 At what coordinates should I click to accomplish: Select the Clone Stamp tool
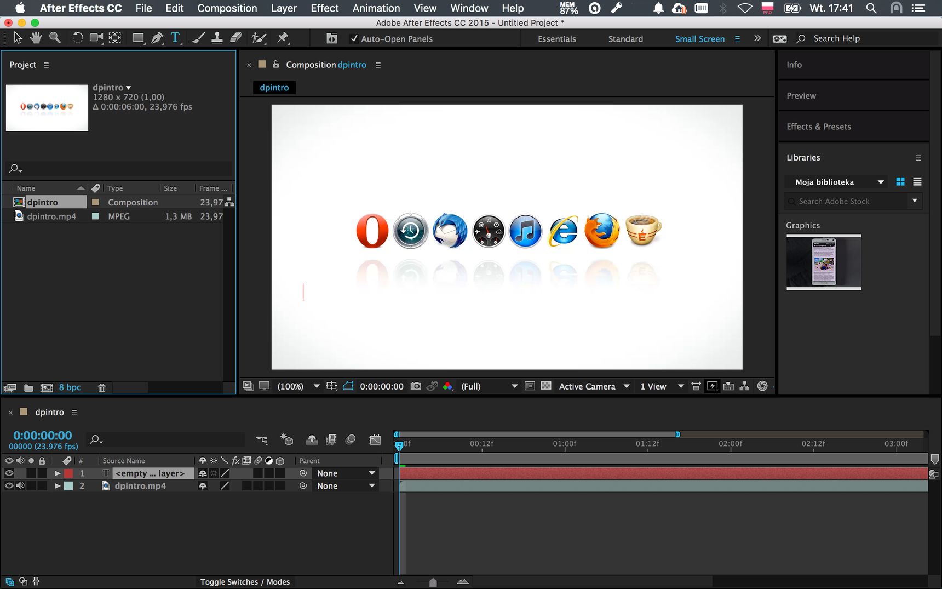[x=217, y=38]
